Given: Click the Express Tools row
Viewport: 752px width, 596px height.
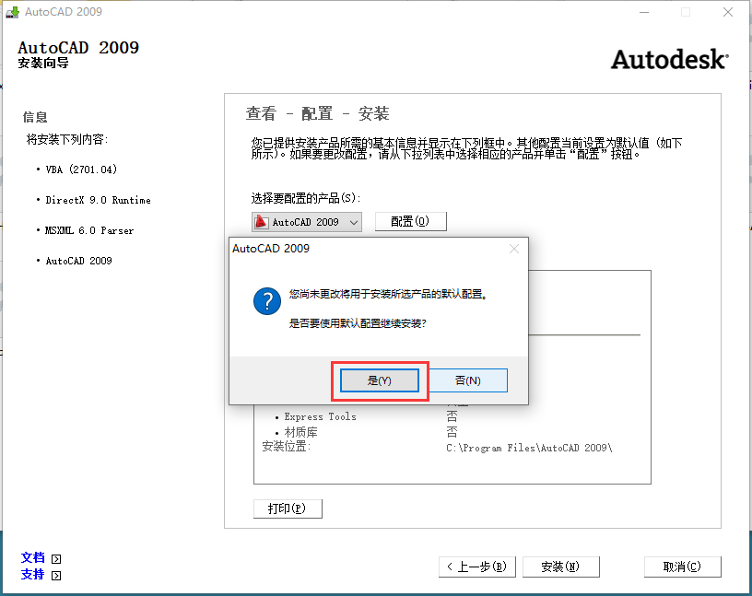Looking at the screenshot, I should coord(320,416).
